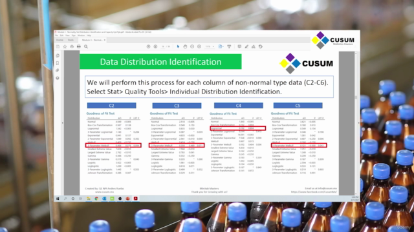
Task: Click the taskbar Search magnifier
Action: [65, 198]
